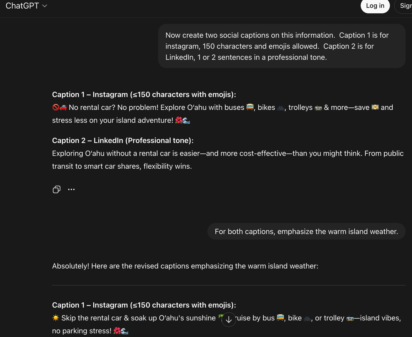Click the Log in button
Image resolution: width=412 pixels, height=337 pixels.
point(375,6)
